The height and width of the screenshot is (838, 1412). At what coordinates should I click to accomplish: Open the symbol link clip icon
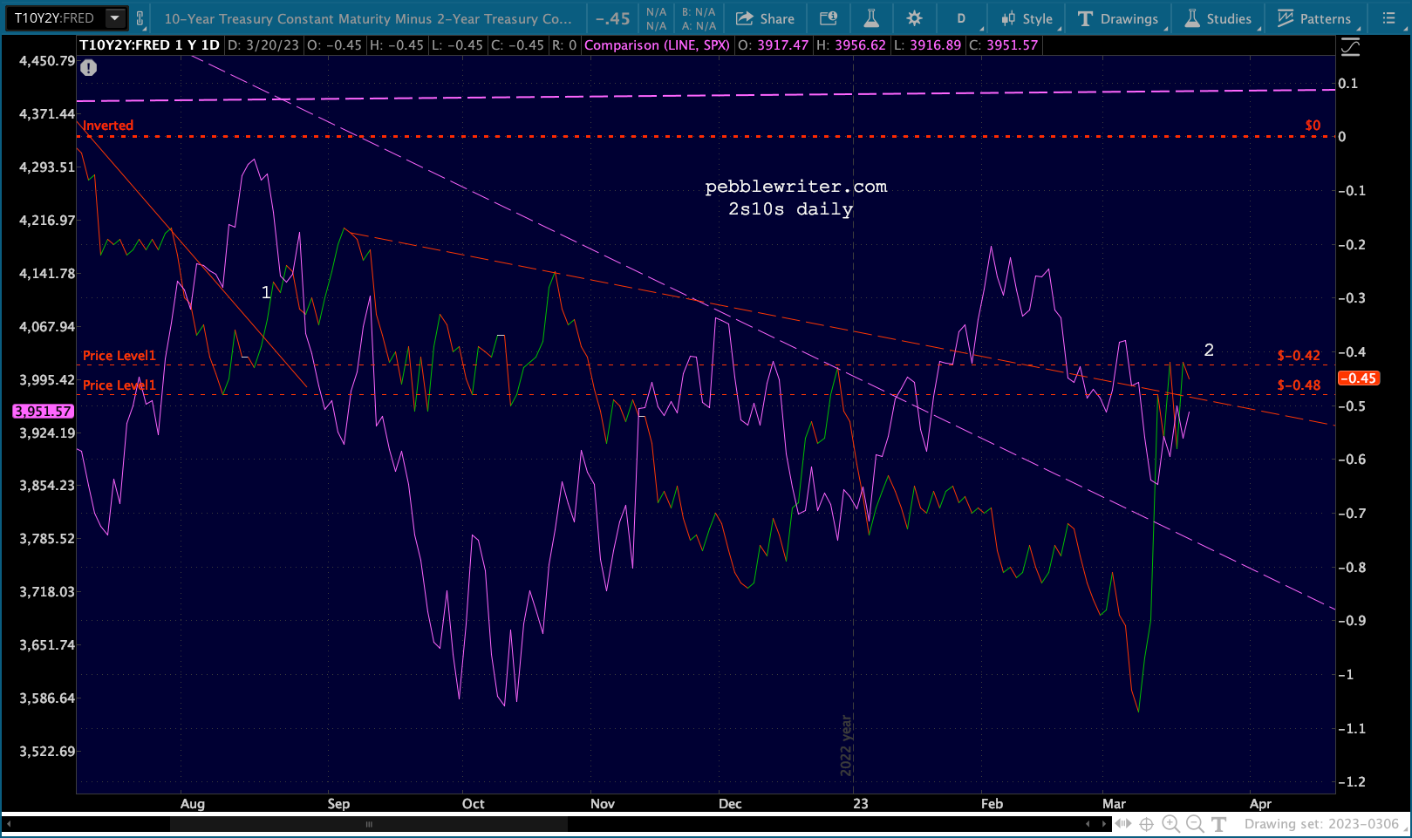[x=140, y=18]
